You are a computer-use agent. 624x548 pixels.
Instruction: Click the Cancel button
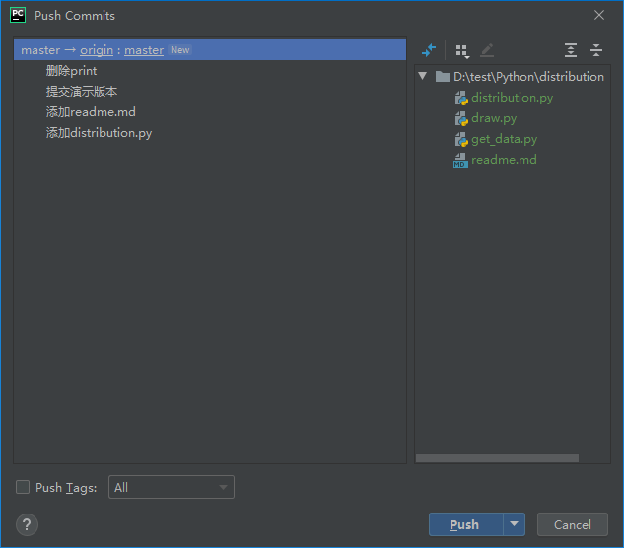tap(573, 524)
